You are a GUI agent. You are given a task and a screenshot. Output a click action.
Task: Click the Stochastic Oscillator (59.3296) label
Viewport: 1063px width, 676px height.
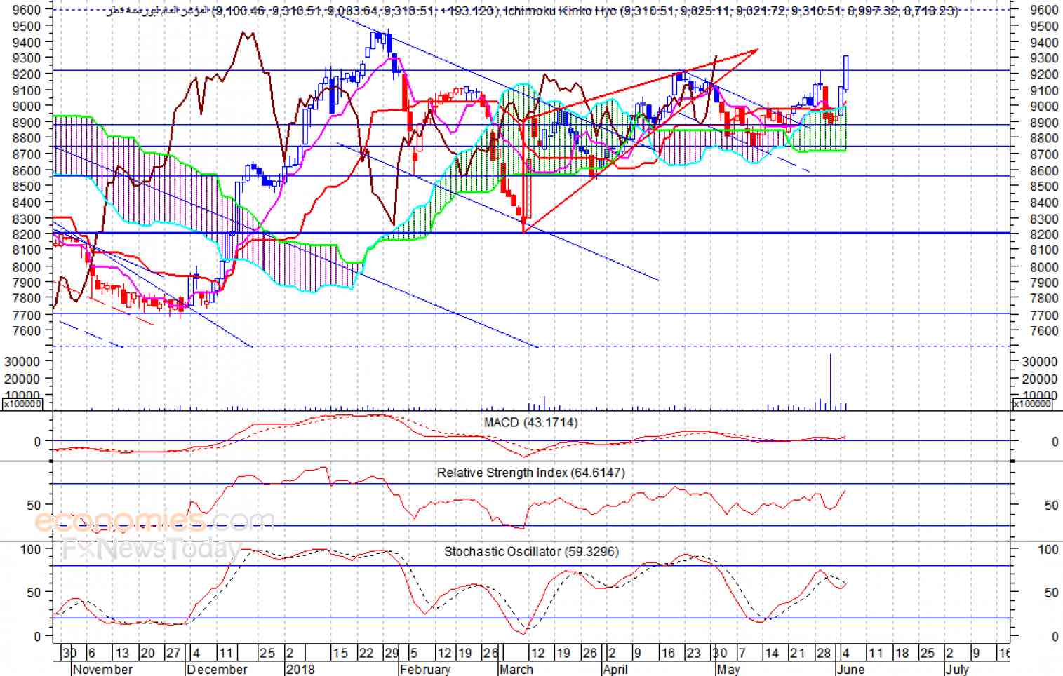531,552
